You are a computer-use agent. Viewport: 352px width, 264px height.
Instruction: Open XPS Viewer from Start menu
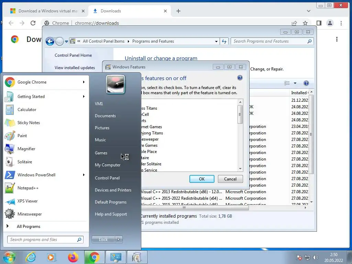(x=46, y=201)
